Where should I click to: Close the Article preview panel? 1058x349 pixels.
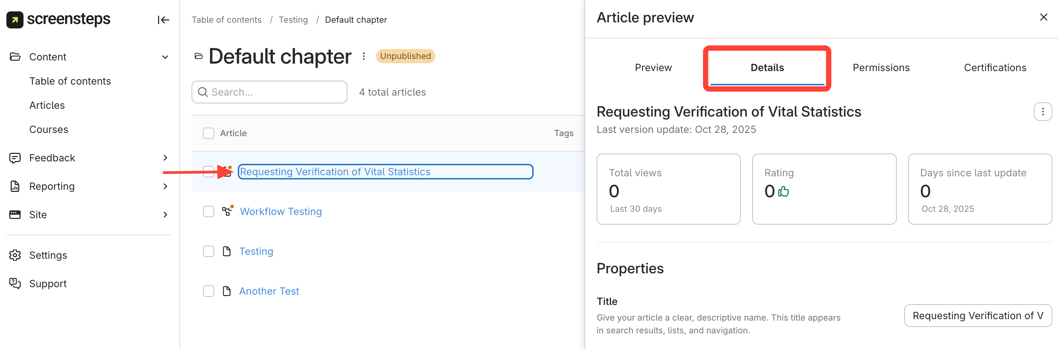[1043, 17]
